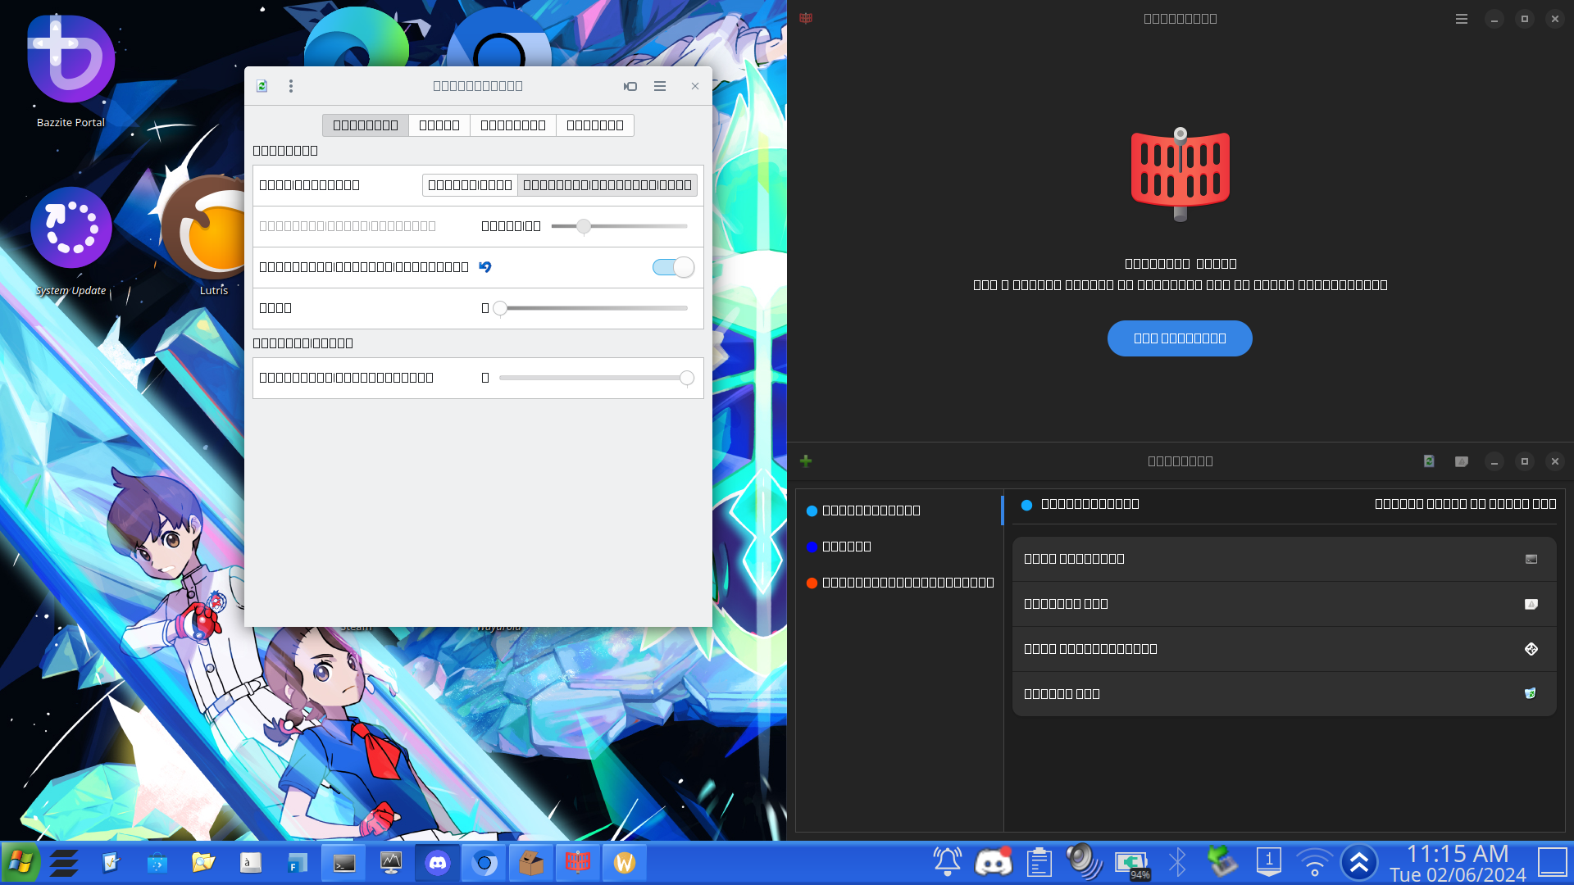Open the hamburger menu of the dark top-right window

1462,19
